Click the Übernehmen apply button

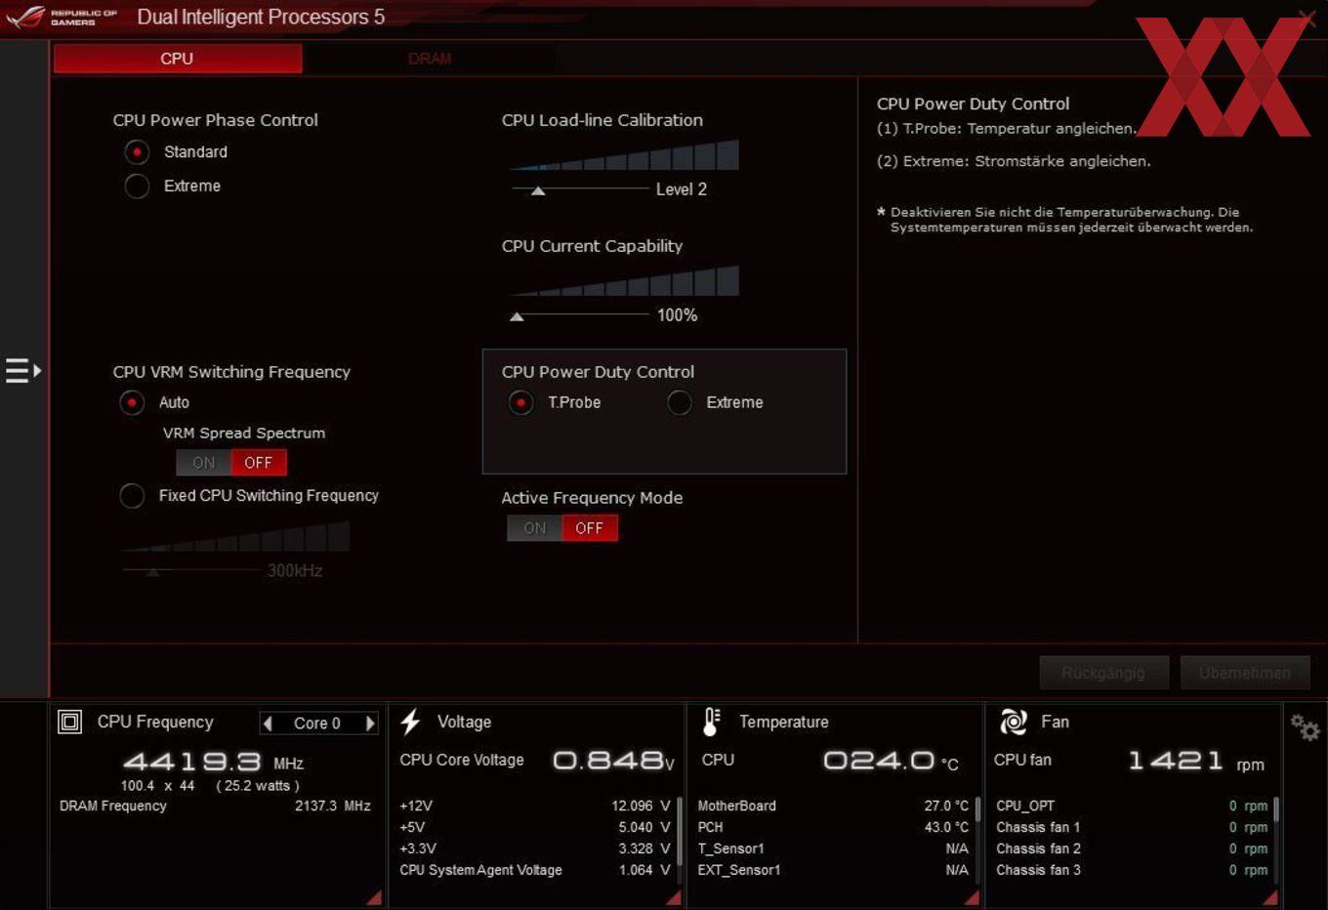point(1245,673)
